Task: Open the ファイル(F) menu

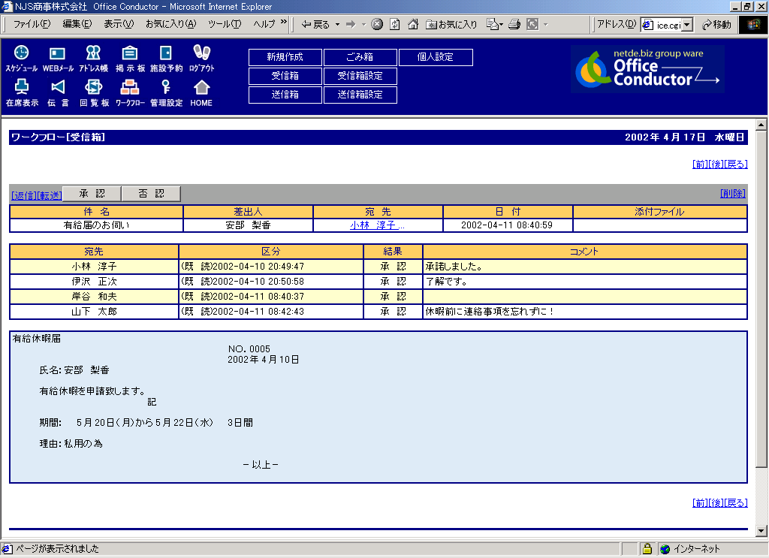Action: click(x=32, y=24)
